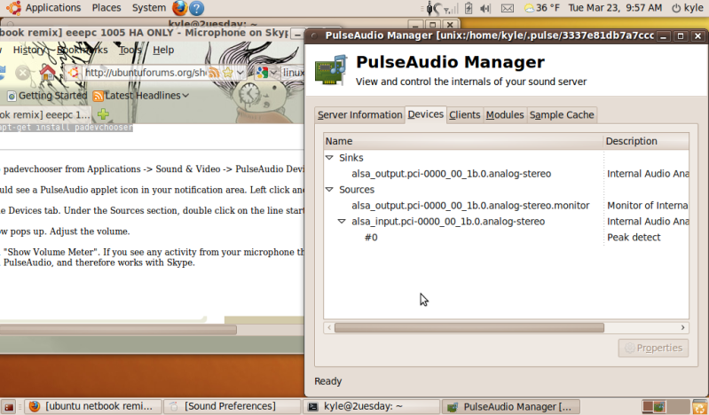Click the Firefox home button icon
Viewport: 709px width, 415px height.
pyautogui.click(x=48, y=72)
